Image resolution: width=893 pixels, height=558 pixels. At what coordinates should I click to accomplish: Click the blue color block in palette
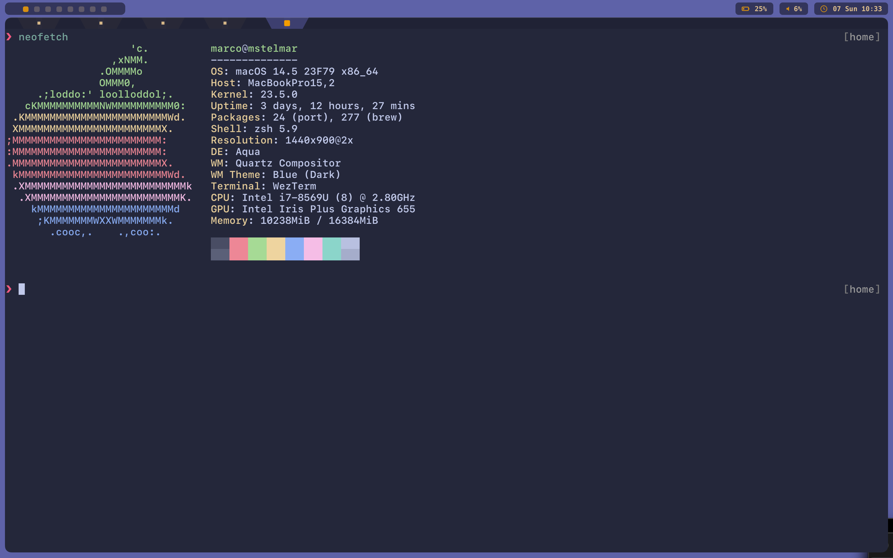pyautogui.click(x=295, y=249)
